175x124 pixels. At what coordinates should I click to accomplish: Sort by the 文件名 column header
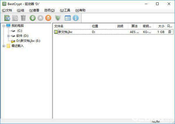click(71, 26)
